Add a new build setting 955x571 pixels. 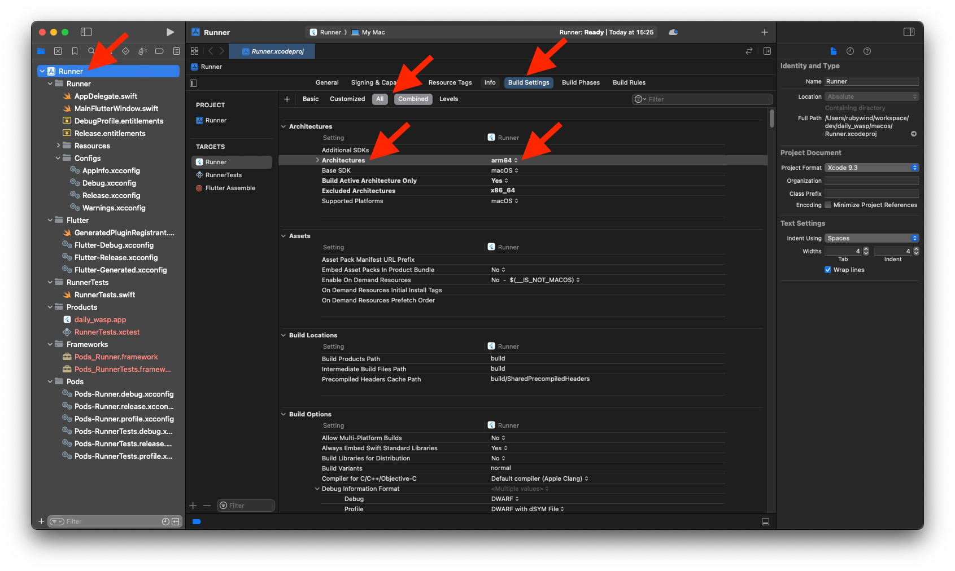pos(287,99)
